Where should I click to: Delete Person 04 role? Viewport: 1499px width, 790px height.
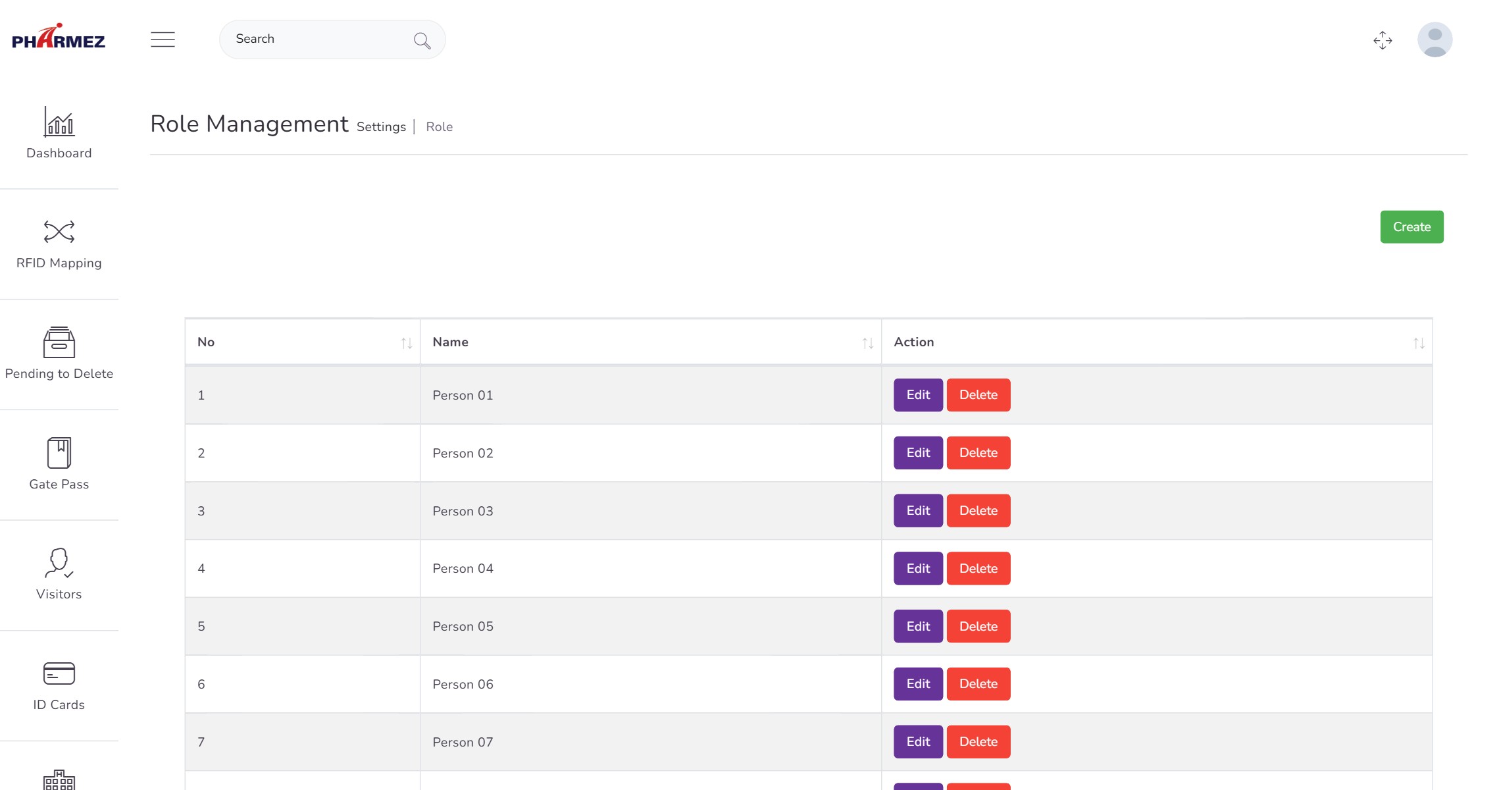click(978, 568)
